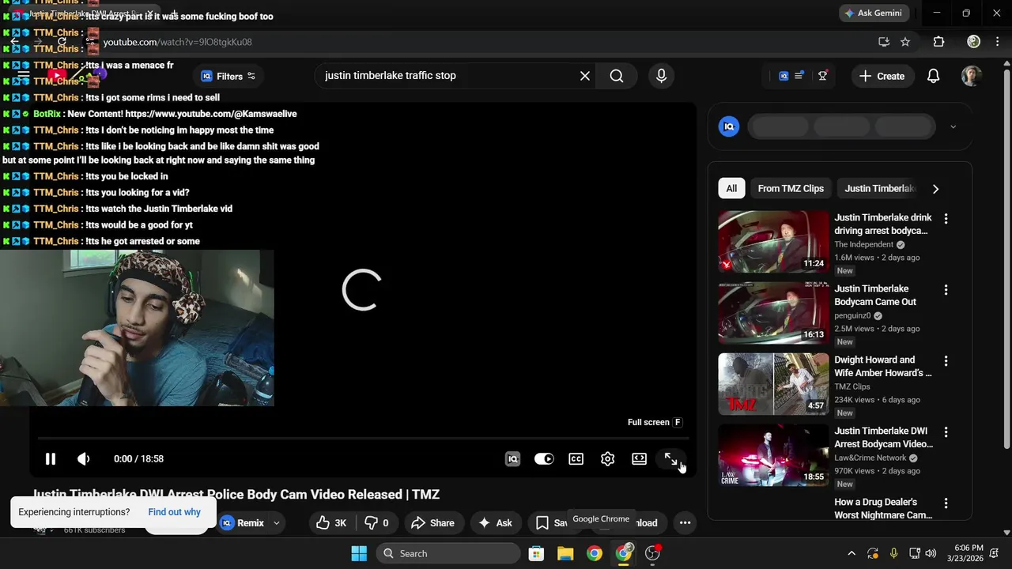Screen dimensions: 1012x569
Task: Click the Law&Crime Network channel name
Action: [870, 458]
